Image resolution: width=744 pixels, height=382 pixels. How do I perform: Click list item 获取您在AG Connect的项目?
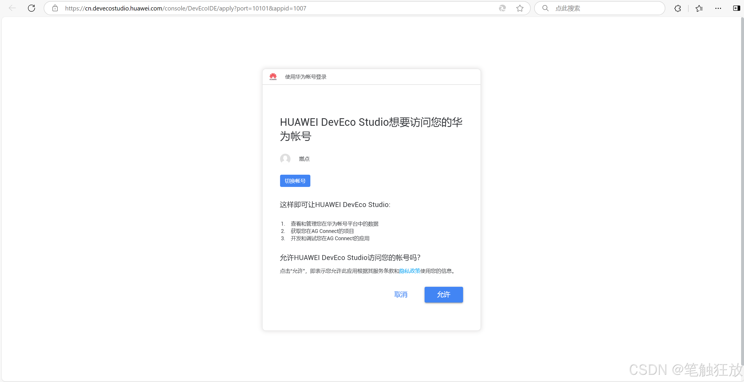click(322, 231)
